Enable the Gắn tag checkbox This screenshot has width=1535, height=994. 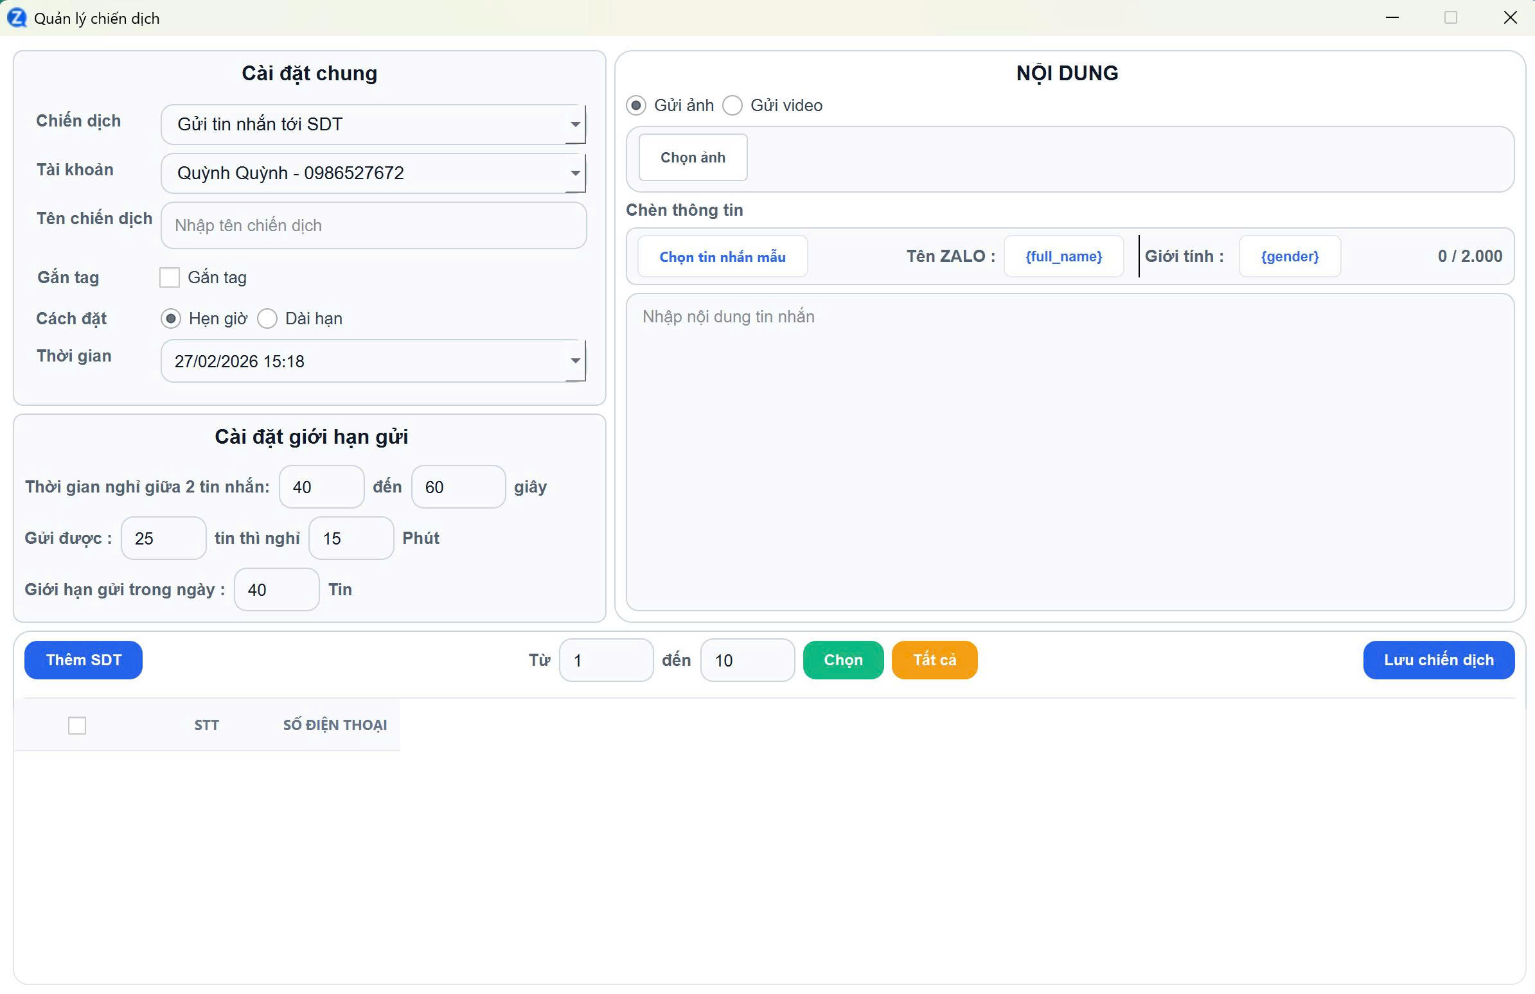tap(170, 278)
